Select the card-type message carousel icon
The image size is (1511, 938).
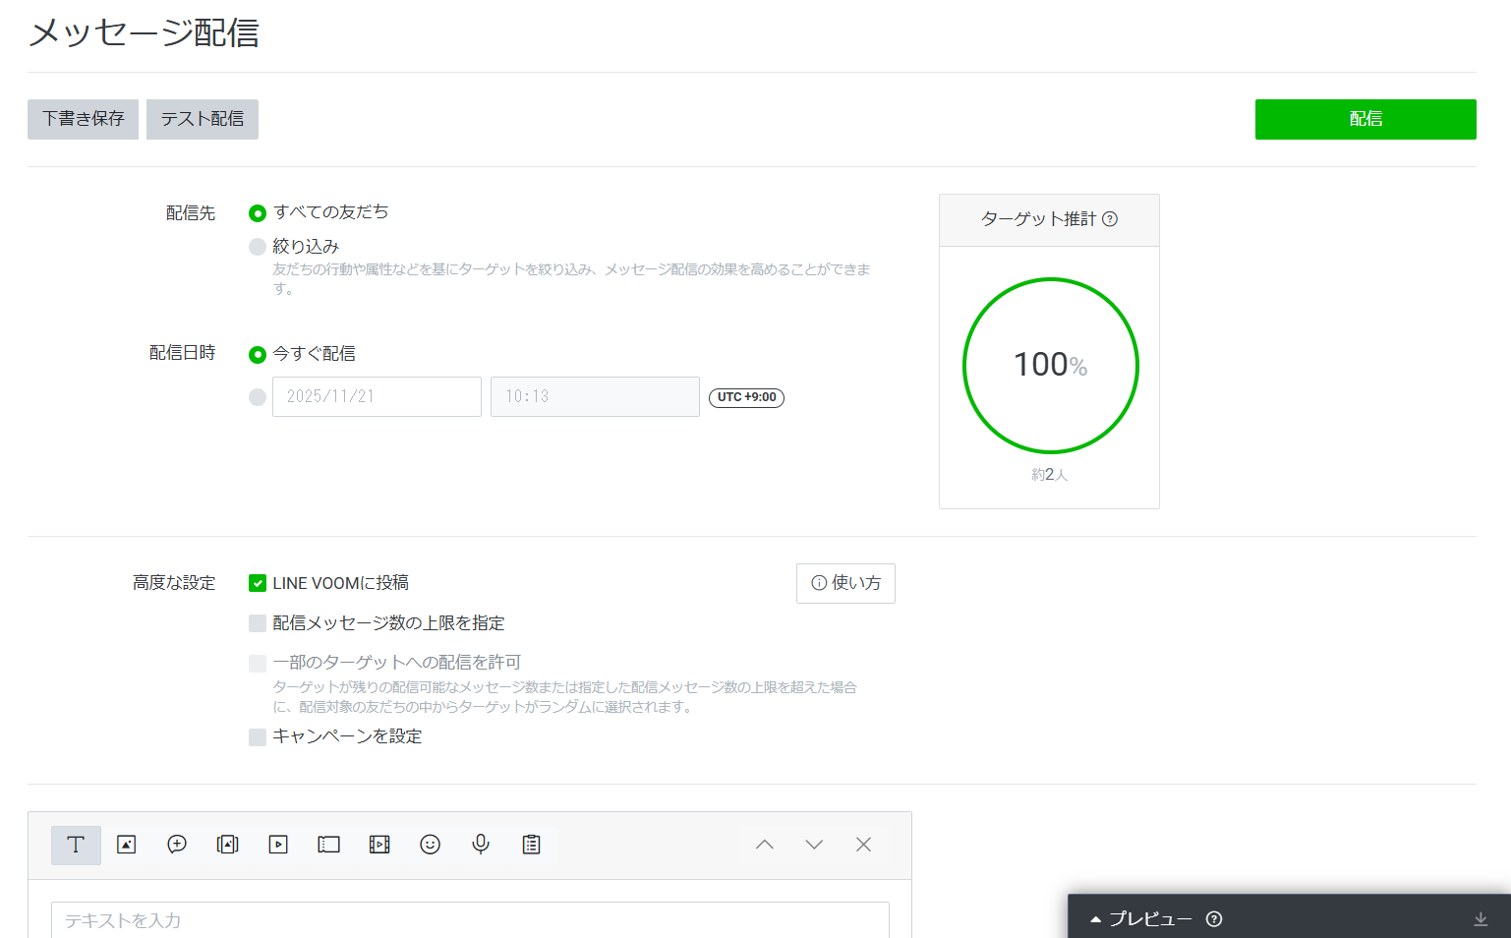pos(228,845)
